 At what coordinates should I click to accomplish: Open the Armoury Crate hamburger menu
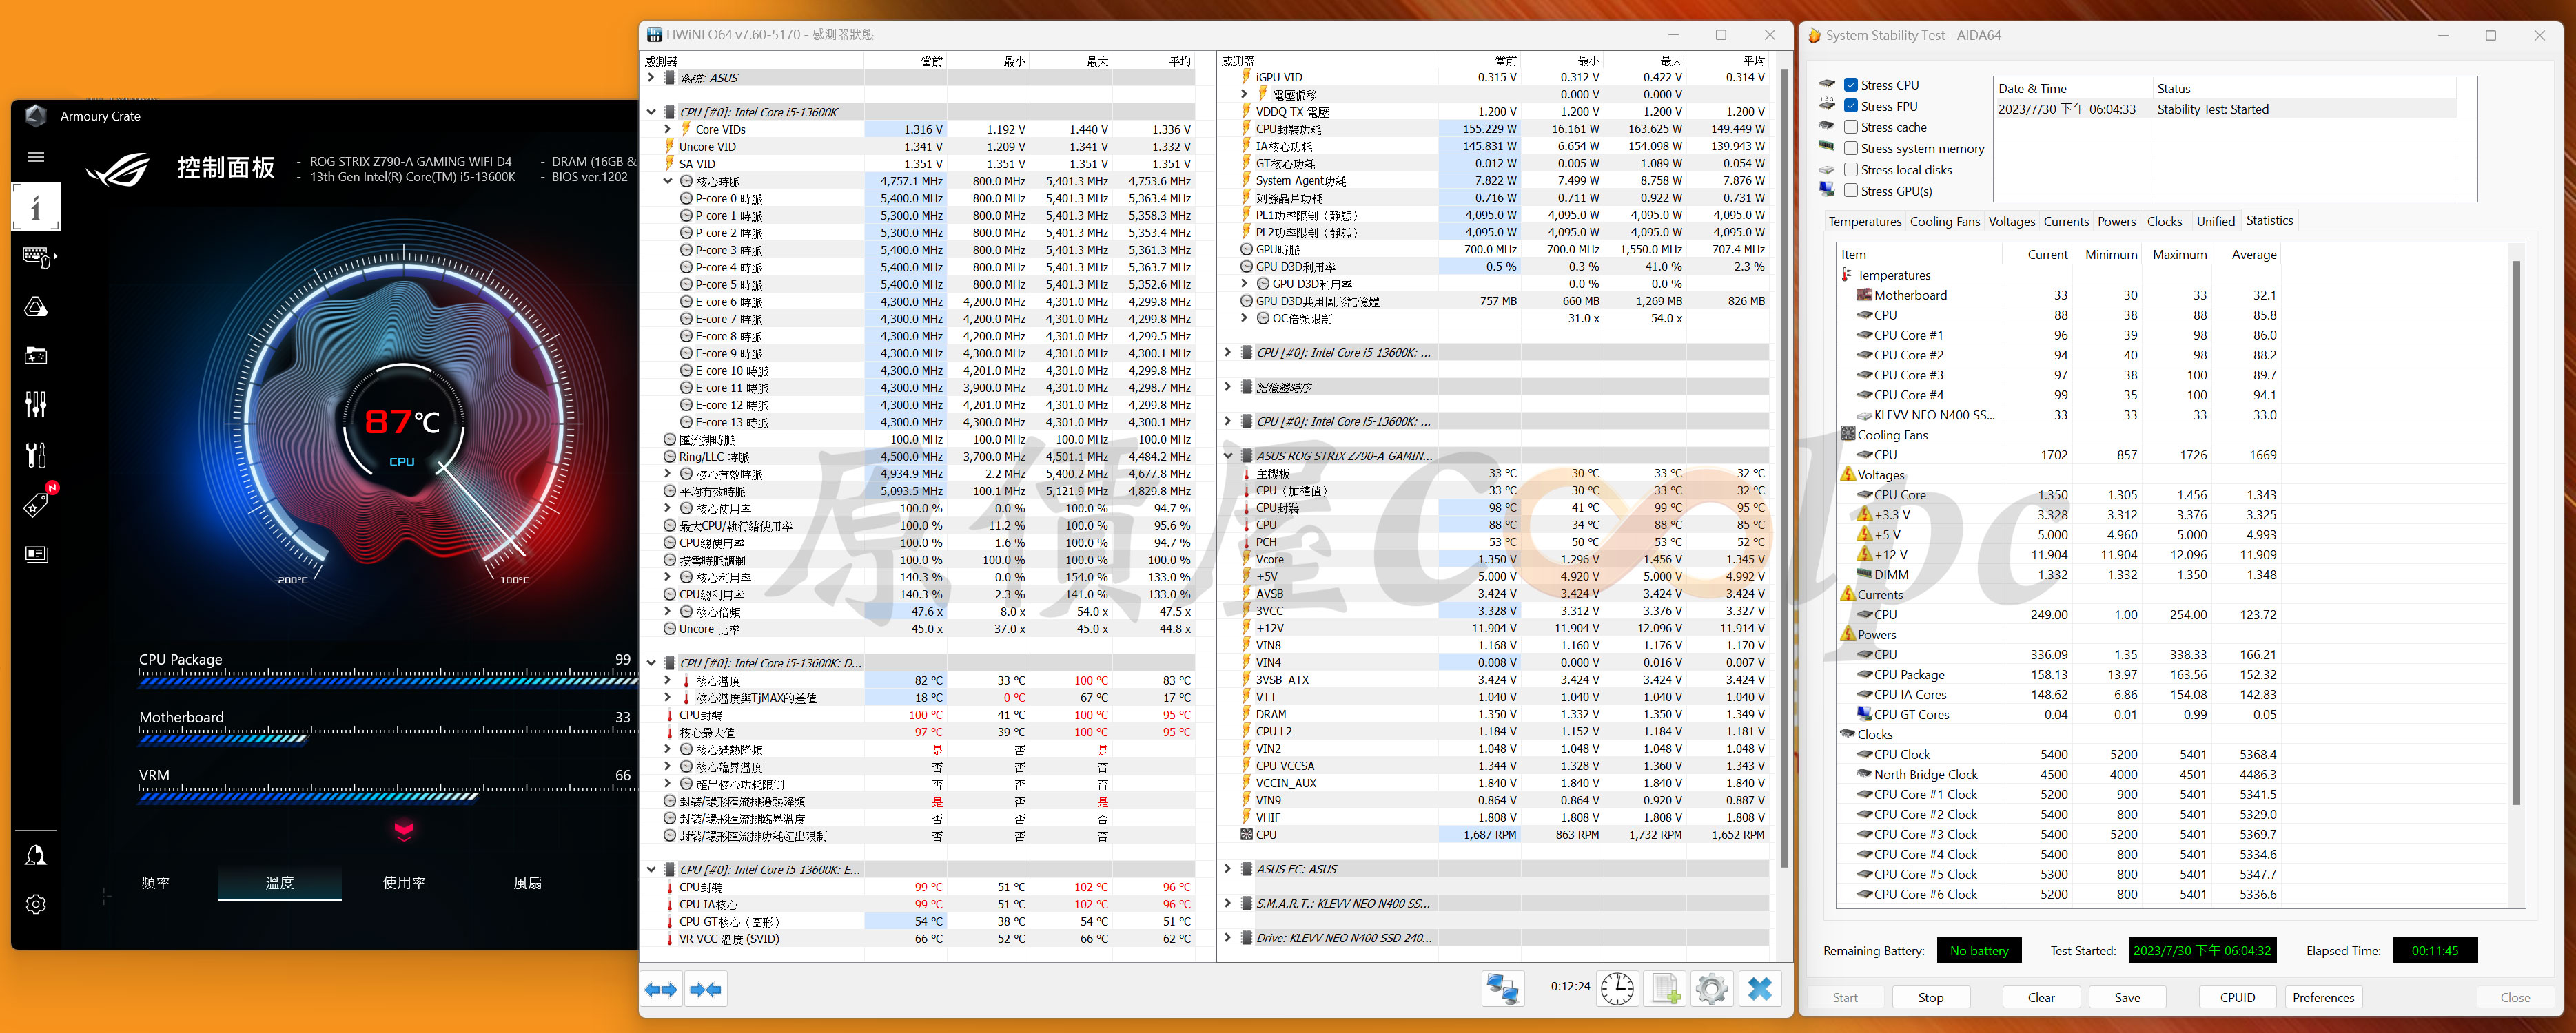(x=36, y=157)
